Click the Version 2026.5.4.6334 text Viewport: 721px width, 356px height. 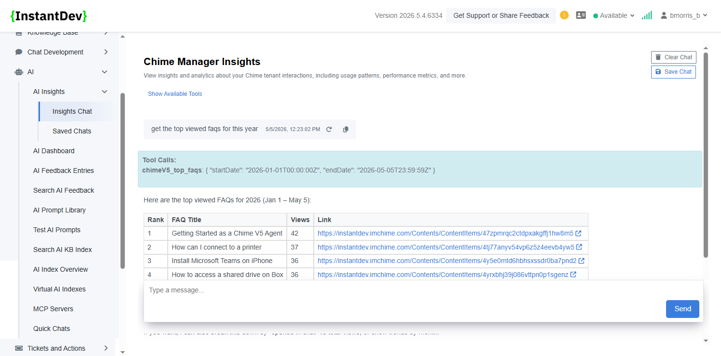[409, 15]
